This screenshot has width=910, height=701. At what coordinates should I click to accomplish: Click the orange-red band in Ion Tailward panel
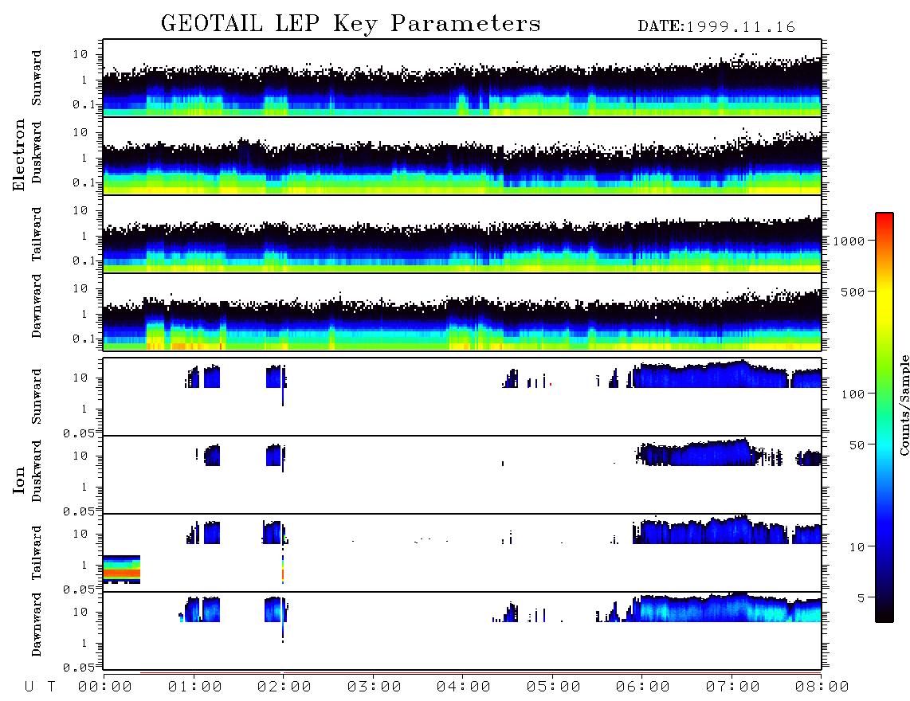[x=122, y=573]
